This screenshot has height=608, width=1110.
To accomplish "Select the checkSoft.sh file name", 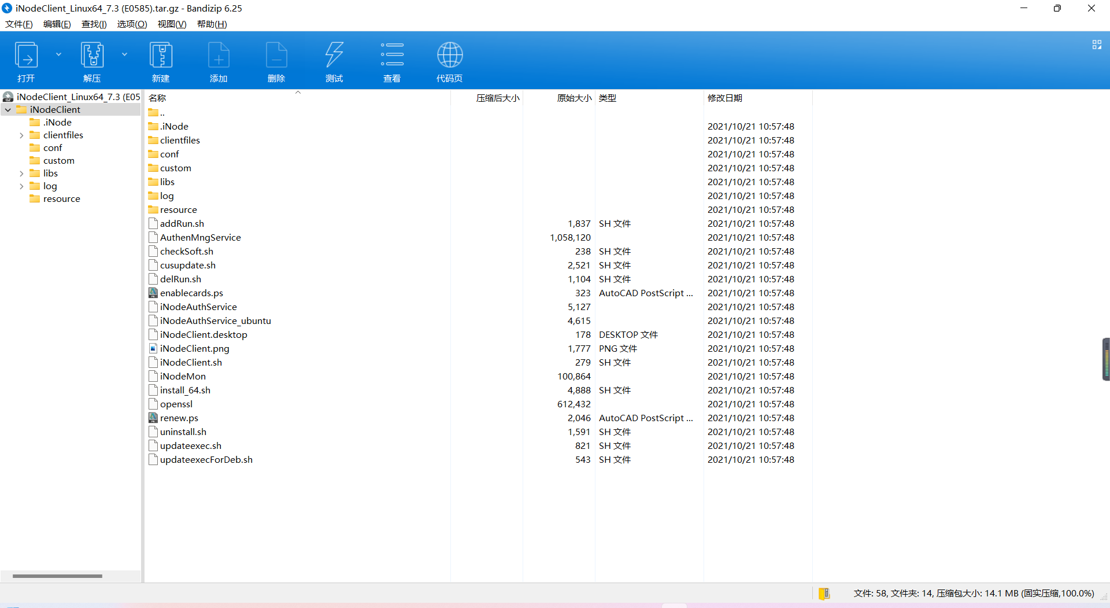I will pos(187,251).
